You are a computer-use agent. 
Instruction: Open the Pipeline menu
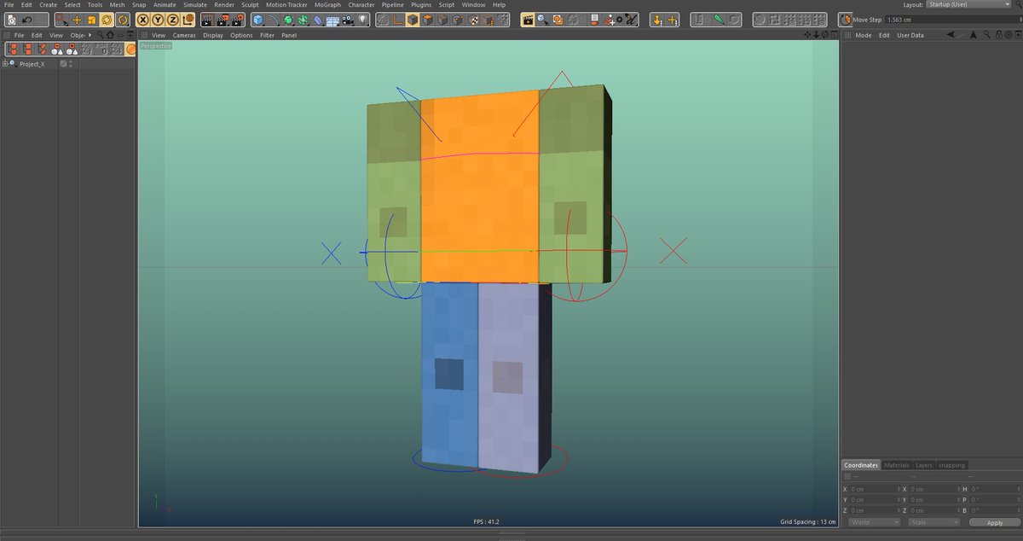click(x=393, y=4)
